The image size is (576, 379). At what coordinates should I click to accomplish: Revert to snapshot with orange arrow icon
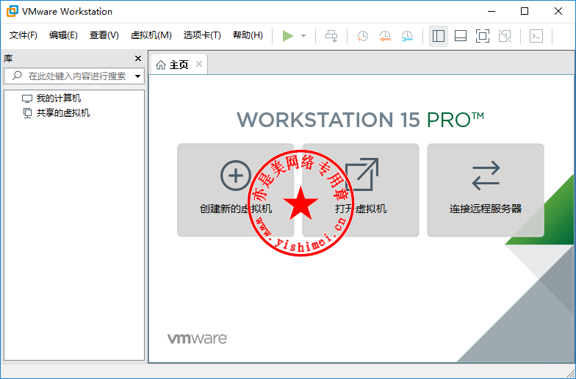pos(385,36)
